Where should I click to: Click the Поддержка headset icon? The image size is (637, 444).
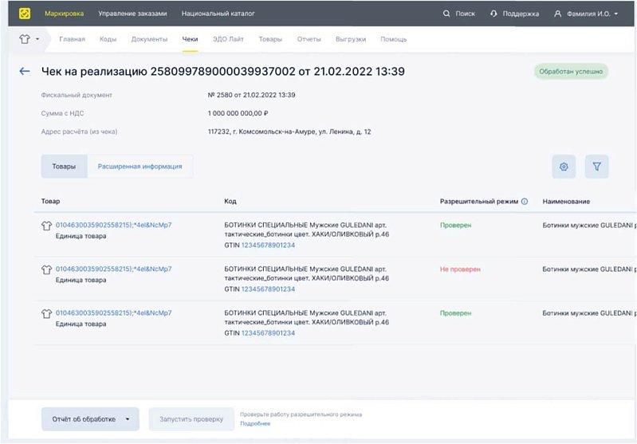coord(493,14)
